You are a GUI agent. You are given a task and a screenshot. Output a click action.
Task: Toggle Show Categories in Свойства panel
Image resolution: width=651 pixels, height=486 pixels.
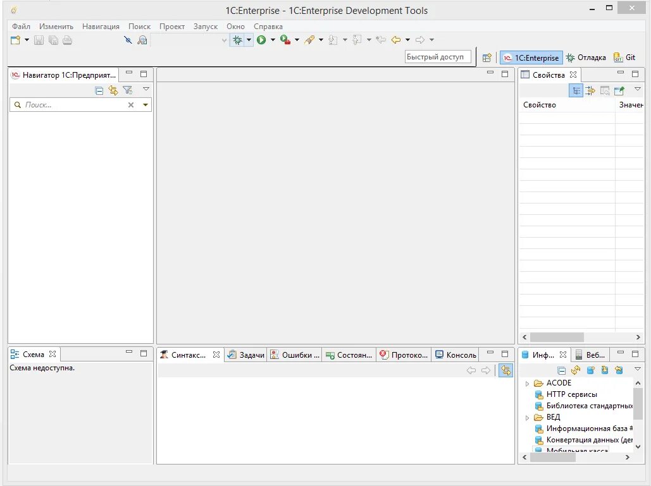pyautogui.click(x=576, y=90)
